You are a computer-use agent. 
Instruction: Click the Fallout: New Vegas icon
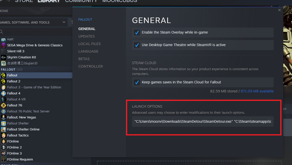pos(4,117)
